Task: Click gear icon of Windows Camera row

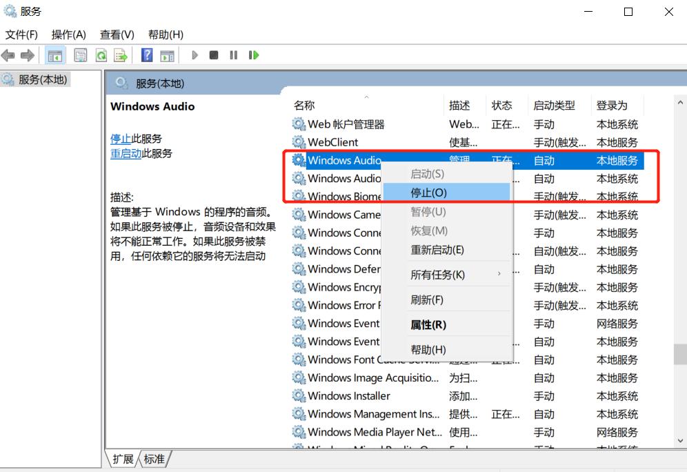Action: click(x=299, y=215)
